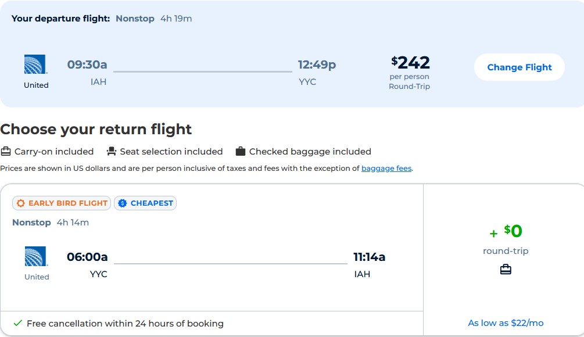584x337 pixels.
Task: Click the gear icon on Cheapest badge
Action: pos(122,203)
